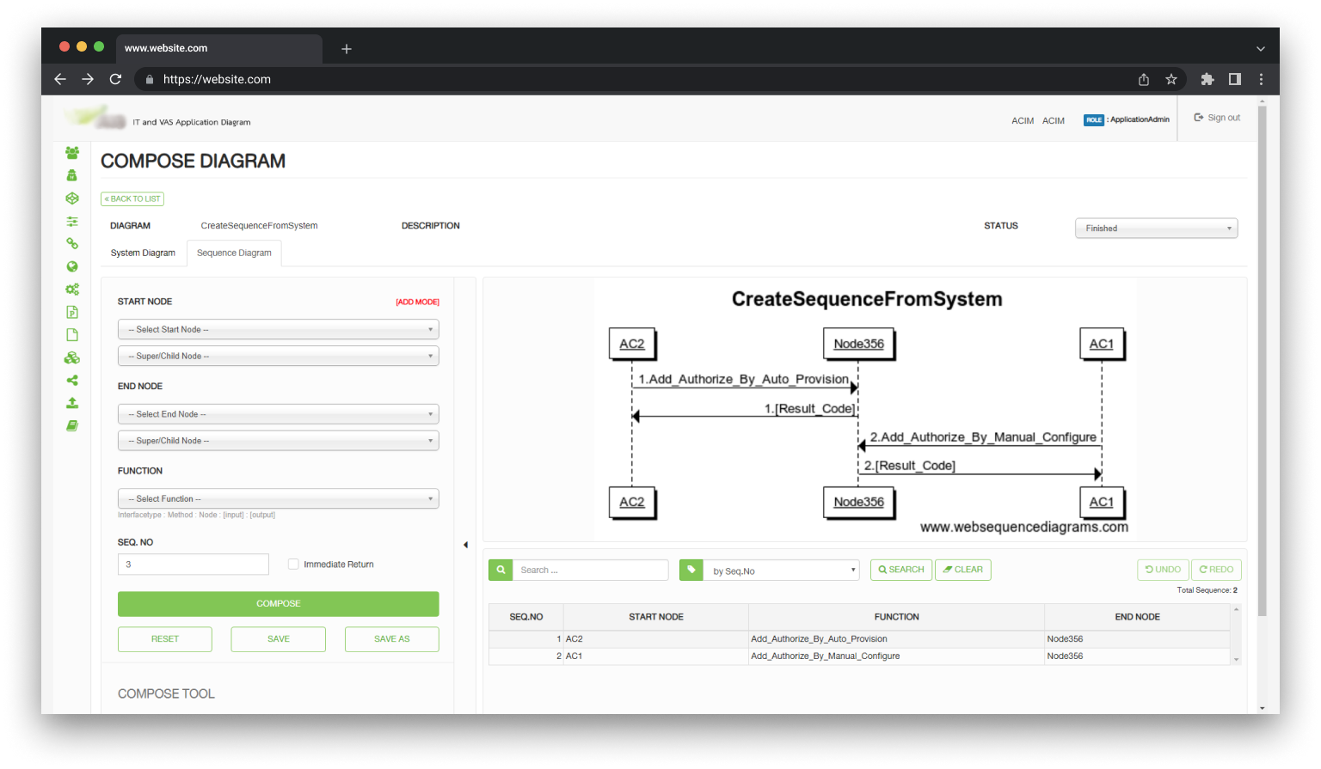Click browser forward arrow
The width and height of the screenshot is (1321, 769).
[x=88, y=79]
